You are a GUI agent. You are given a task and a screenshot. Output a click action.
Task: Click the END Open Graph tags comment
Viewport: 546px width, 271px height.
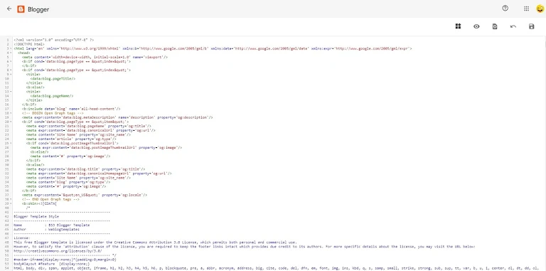tap(51, 199)
